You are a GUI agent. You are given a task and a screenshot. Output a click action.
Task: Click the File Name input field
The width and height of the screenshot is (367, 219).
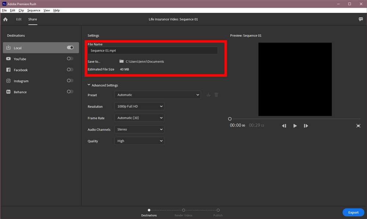tap(153, 51)
